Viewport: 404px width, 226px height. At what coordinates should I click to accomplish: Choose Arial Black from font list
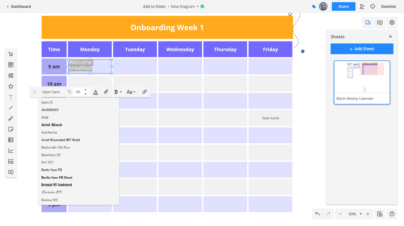(52, 125)
